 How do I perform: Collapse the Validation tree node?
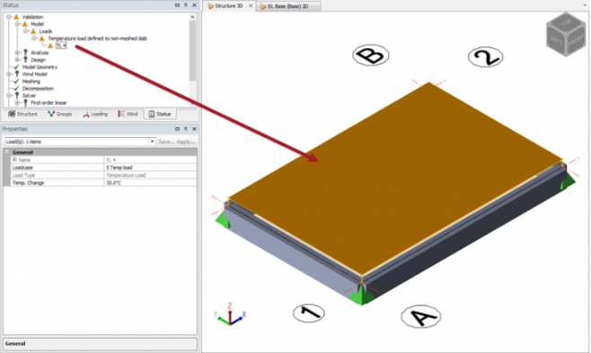pos(9,17)
